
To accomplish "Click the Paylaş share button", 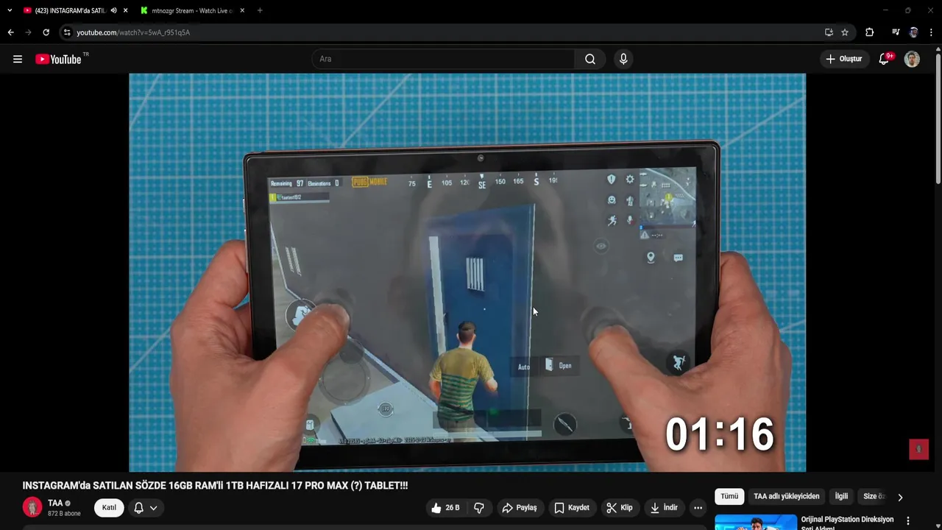I will (x=520, y=508).
